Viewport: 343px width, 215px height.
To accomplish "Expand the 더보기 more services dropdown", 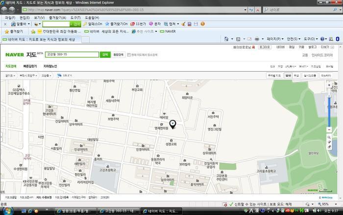I will click(x=327, y=47).
